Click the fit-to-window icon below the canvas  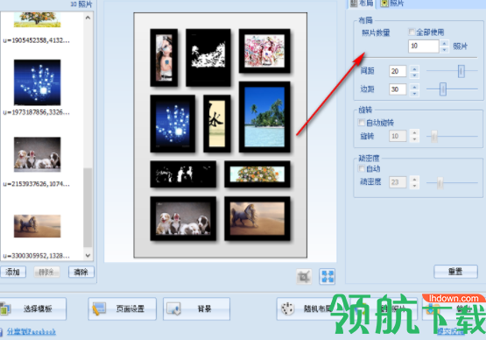coord(327,276)
